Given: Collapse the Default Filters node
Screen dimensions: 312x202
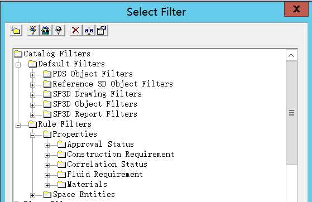Looking at the screenshot, I should coord(18,65).
